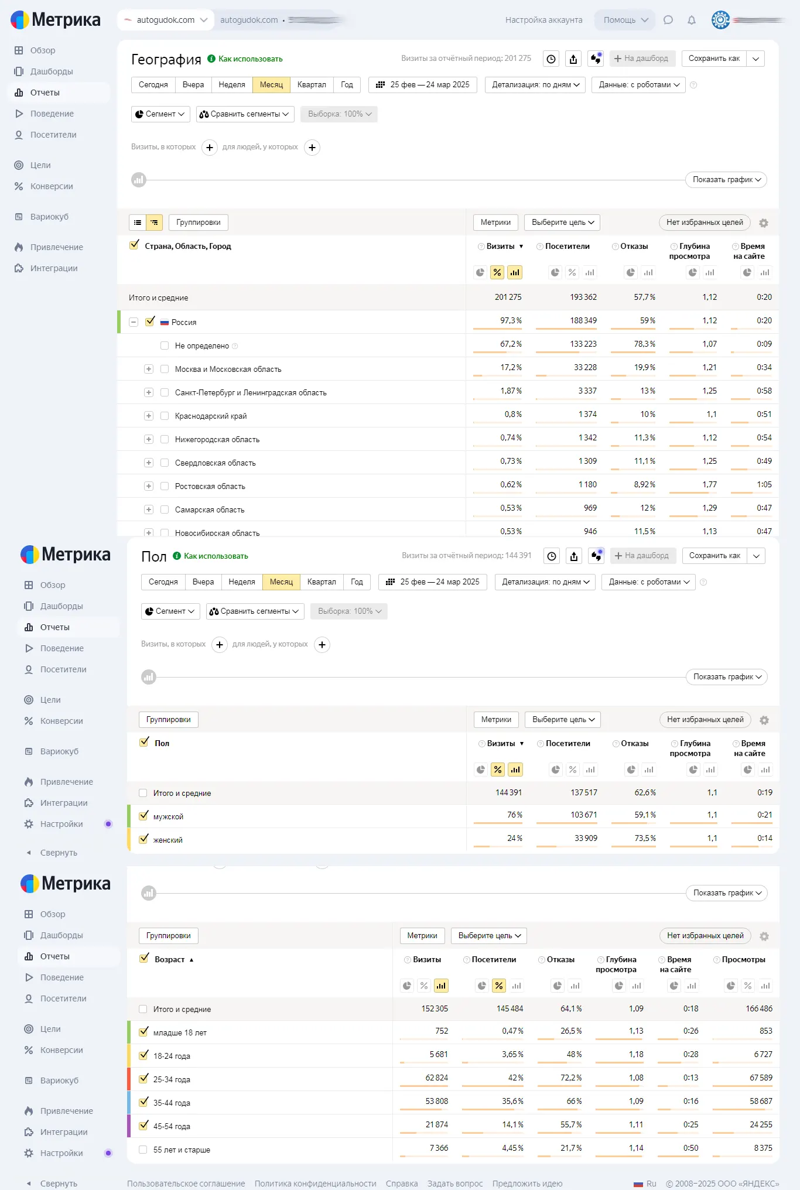Viewport: 800px width, 1190px height.
Task: Check the Москва и Московская область checkbox
Action: coord(165,369)
